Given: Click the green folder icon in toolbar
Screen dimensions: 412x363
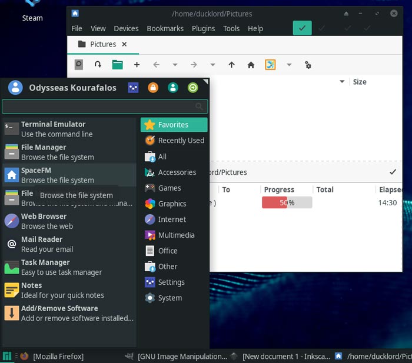Looking at the screenshot, I should 117,65.
